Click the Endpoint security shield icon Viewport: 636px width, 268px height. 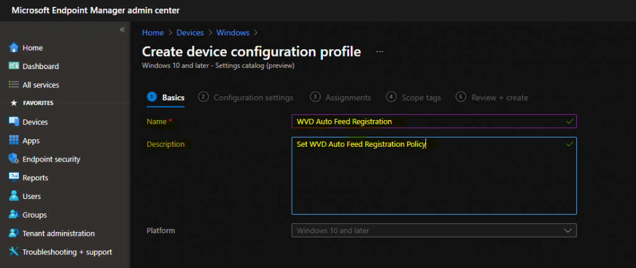[x=14, y=159]
